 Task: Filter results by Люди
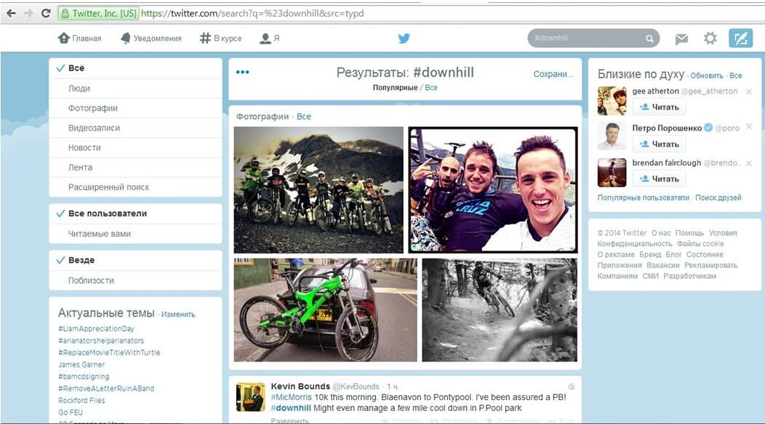click(x=136, y=88)
